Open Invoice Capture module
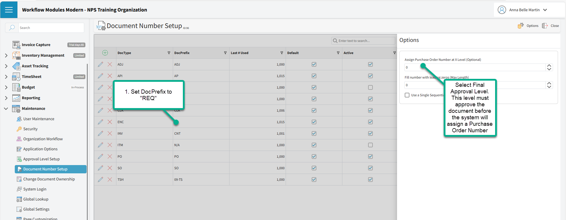566x220 pixels. (36, 45)
